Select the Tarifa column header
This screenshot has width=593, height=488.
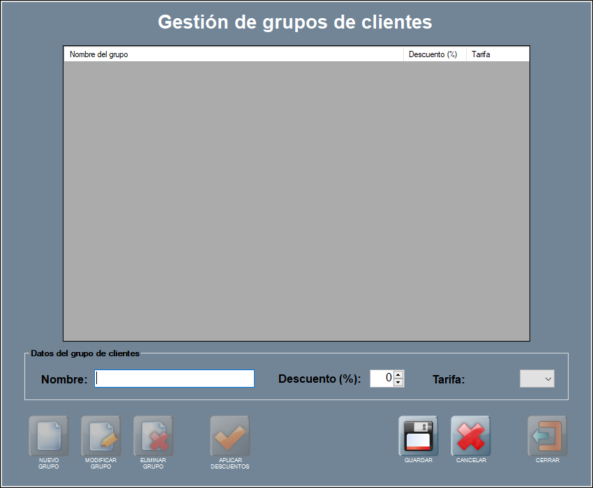[497, 54]
